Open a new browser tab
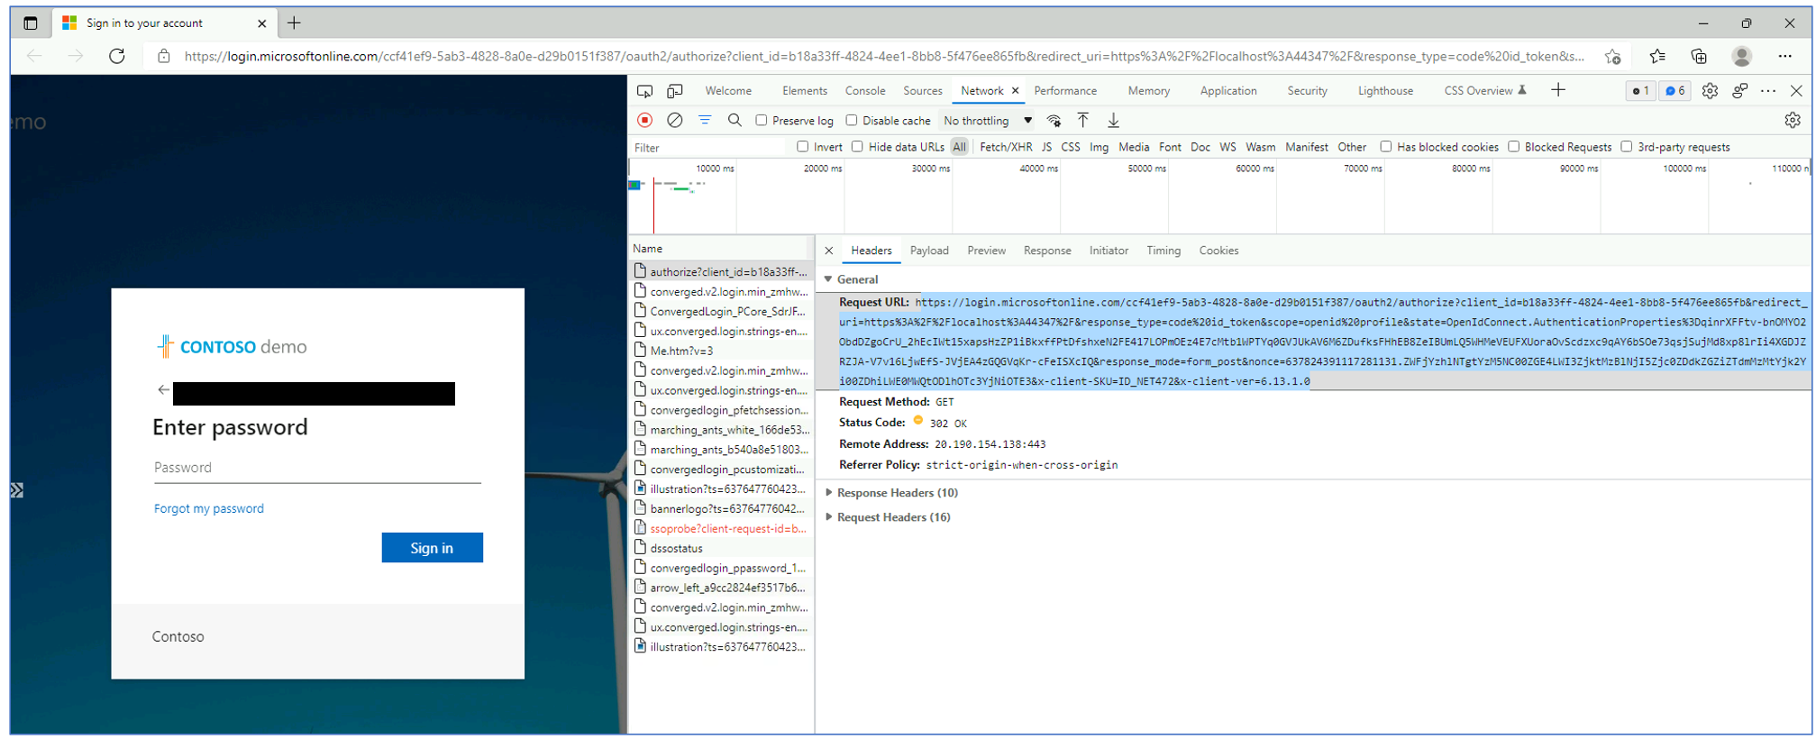1816x739 pixels. [x=294, y=23]
